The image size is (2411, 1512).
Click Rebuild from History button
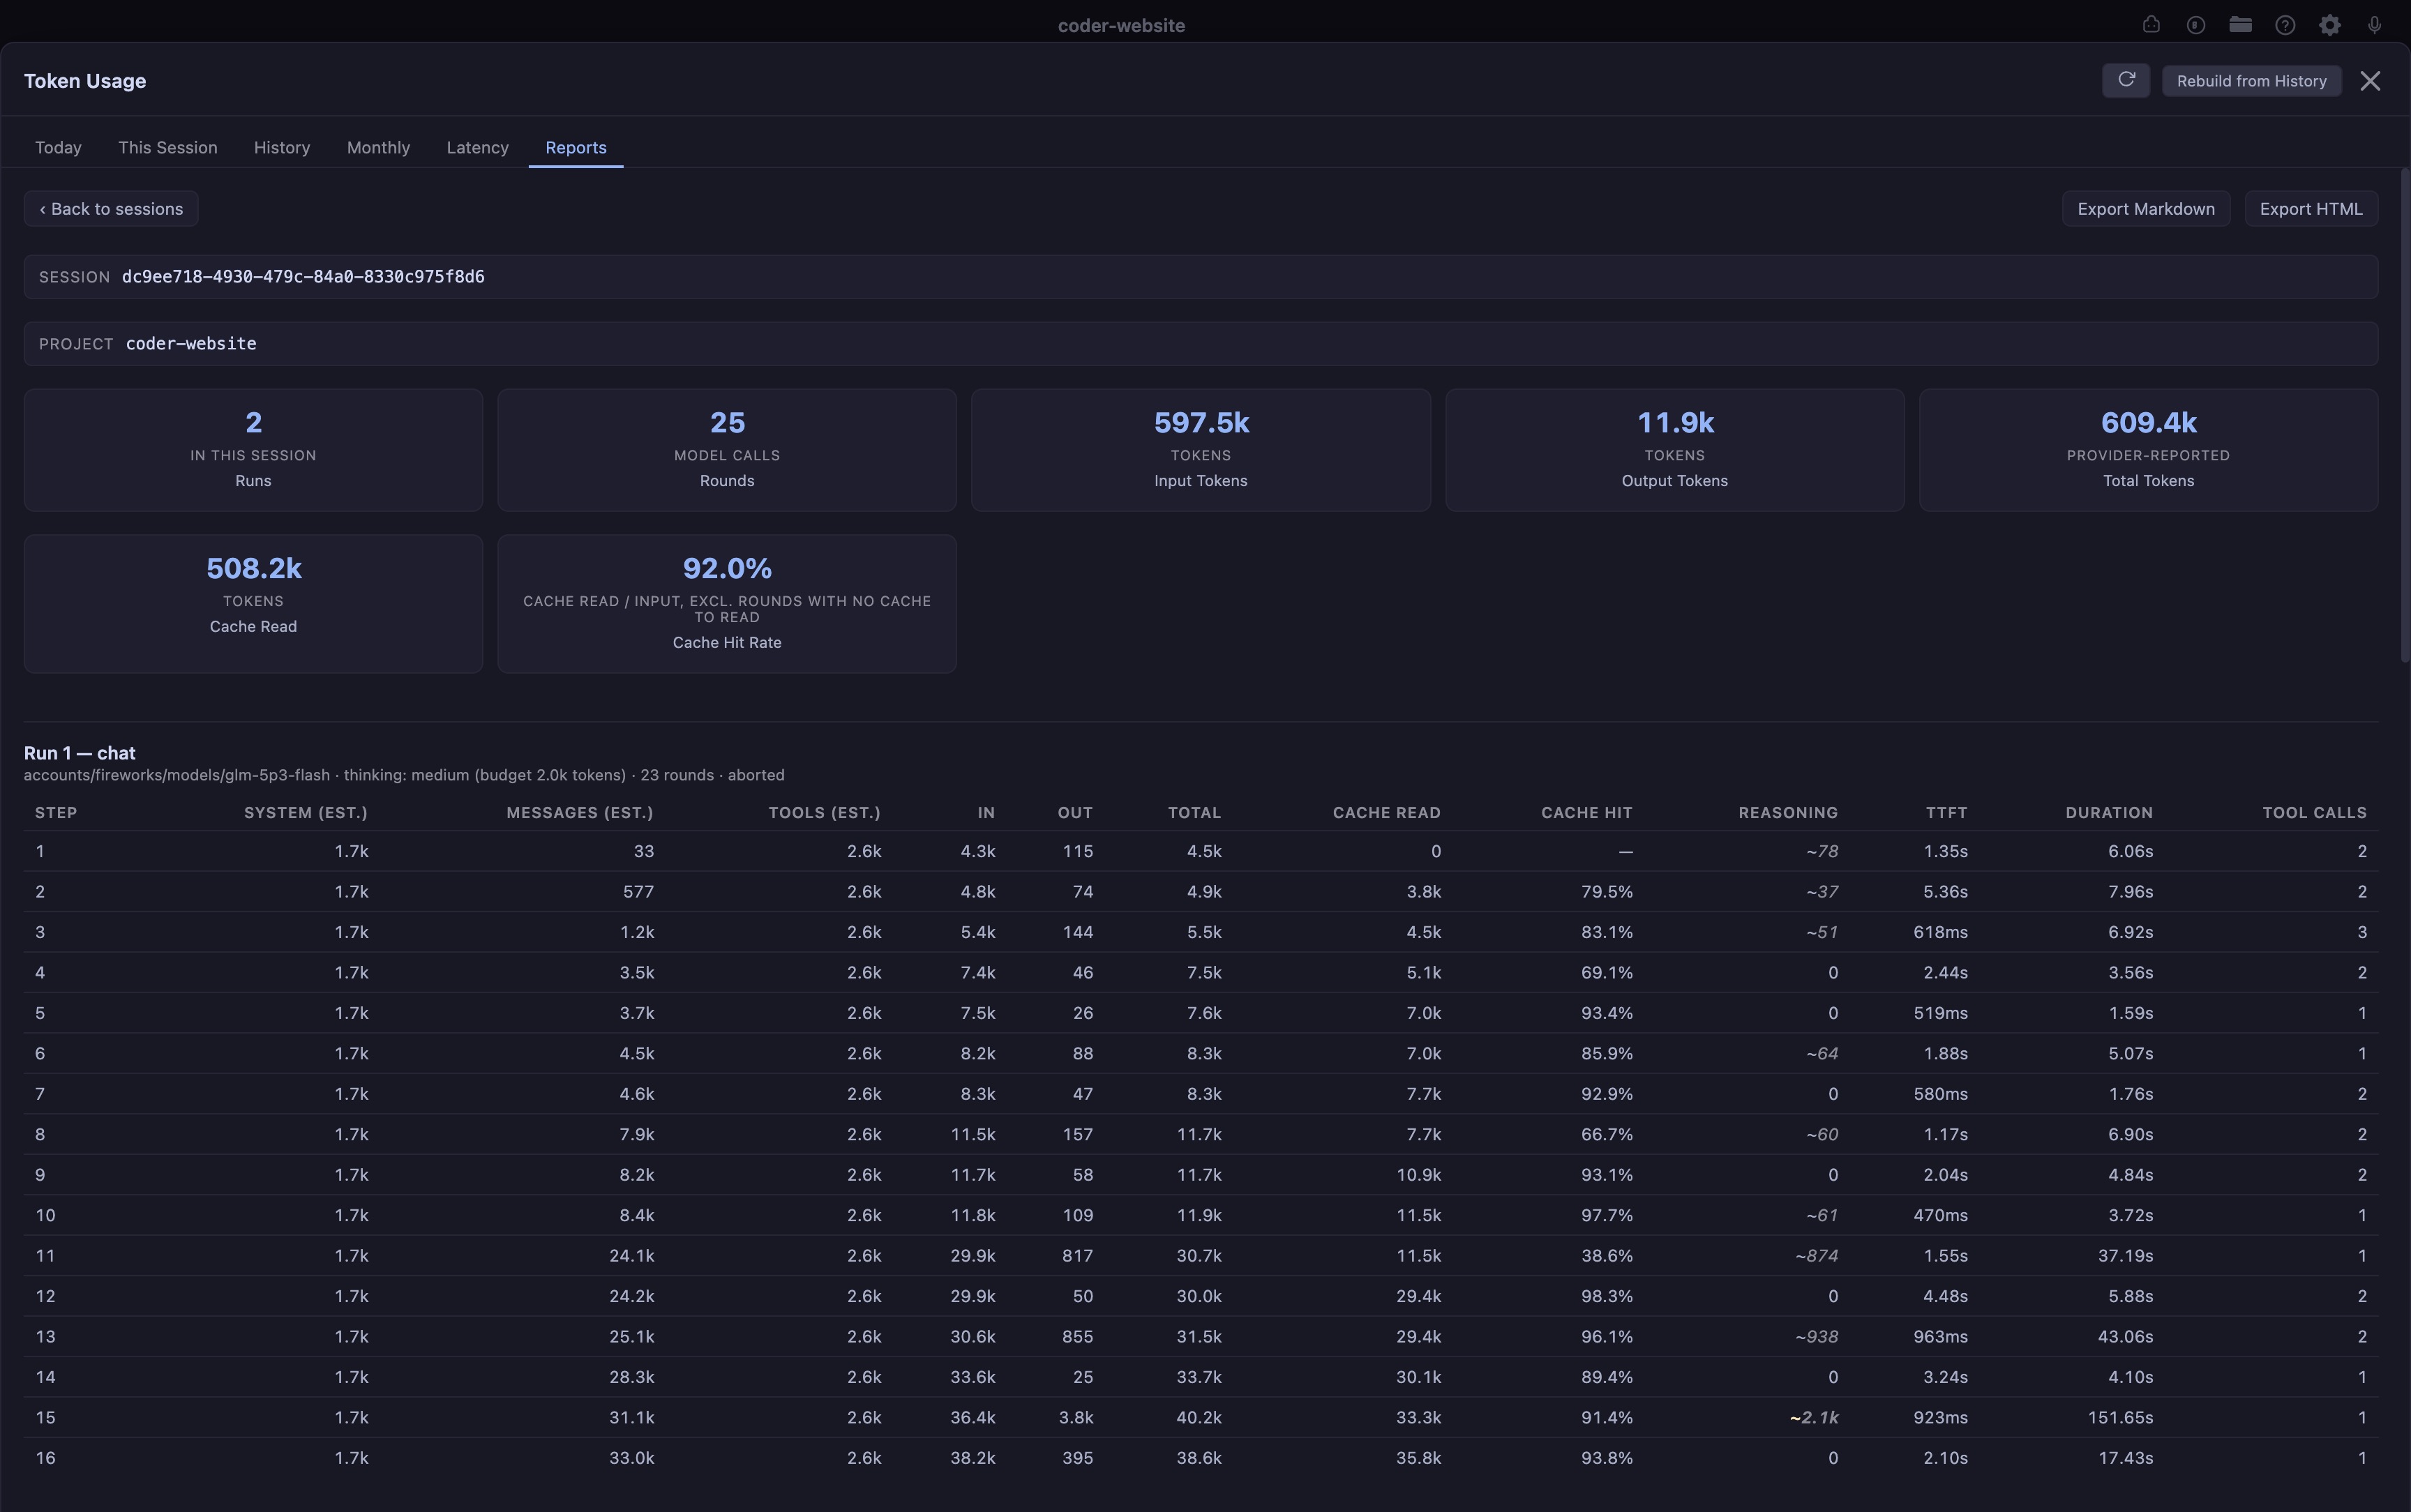point(2251,81)
